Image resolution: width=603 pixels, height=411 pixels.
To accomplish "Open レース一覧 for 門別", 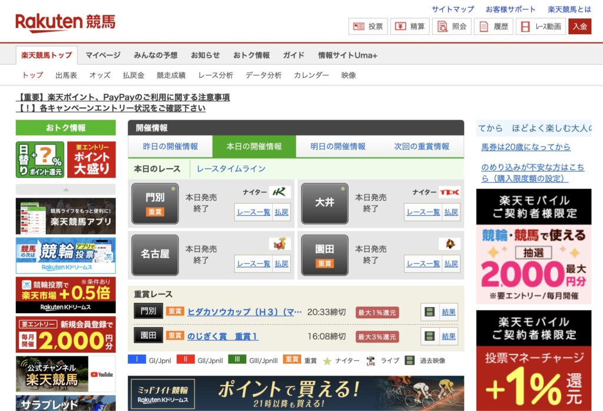I will pos(253,212).
